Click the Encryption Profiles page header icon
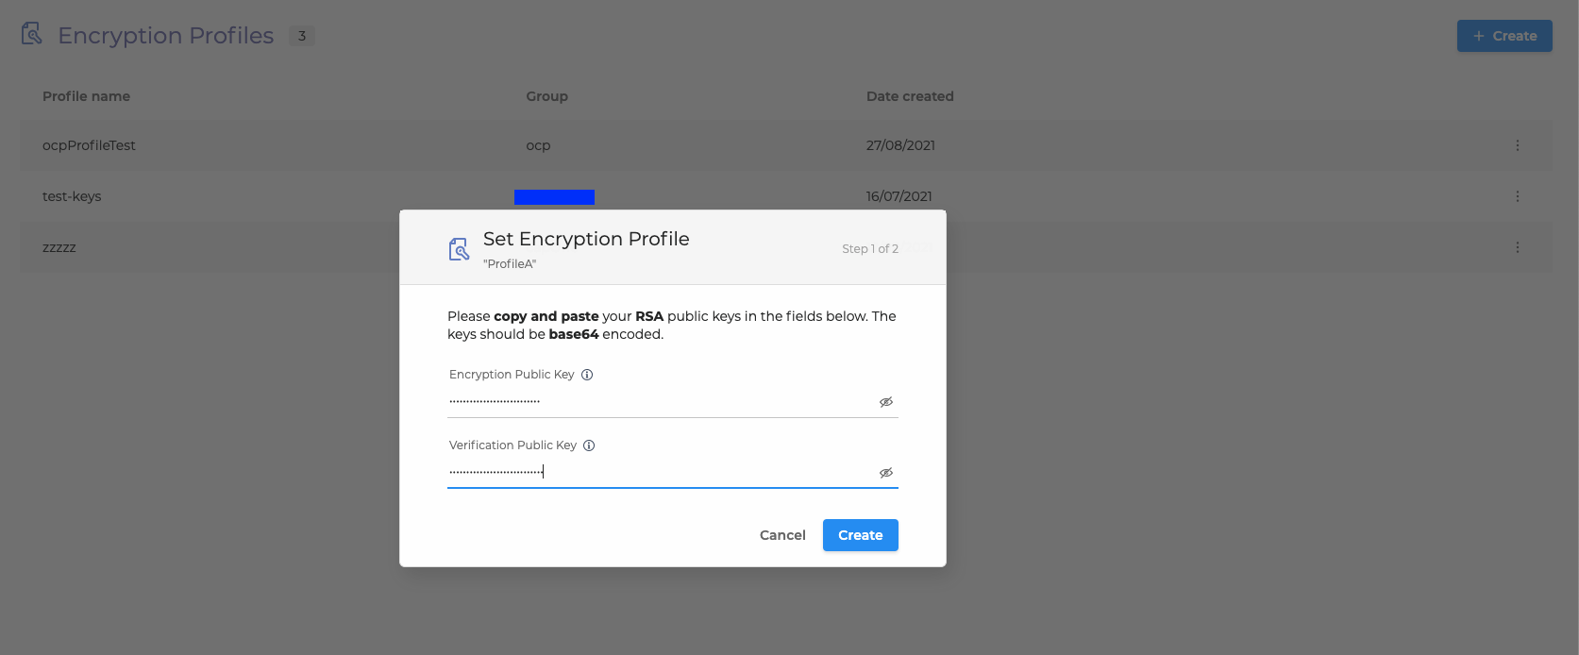This screenshot has width=1579, height=655. pyautogui.click(x=32, y=34)
